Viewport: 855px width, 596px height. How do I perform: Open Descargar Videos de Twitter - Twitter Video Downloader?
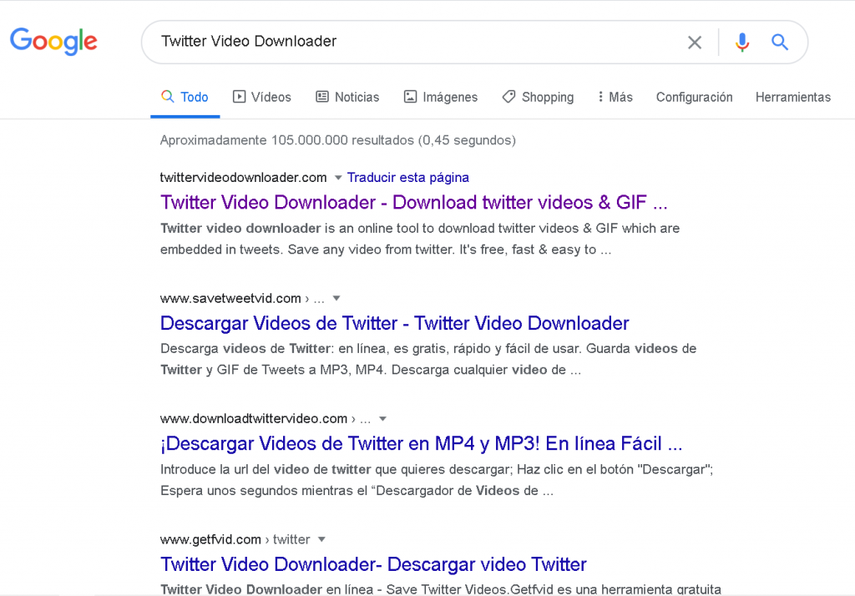pyautogui.click(x=395, y=323)
